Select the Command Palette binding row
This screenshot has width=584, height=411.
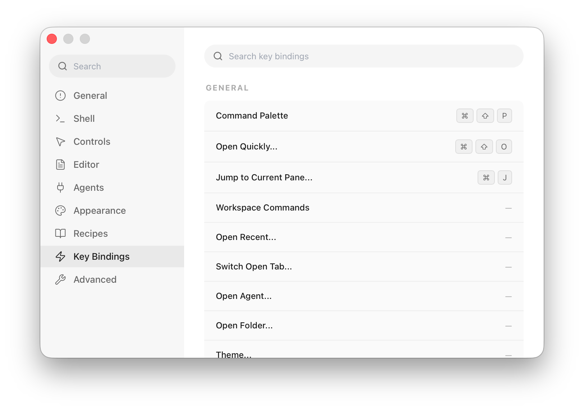[x=364, y=116]
